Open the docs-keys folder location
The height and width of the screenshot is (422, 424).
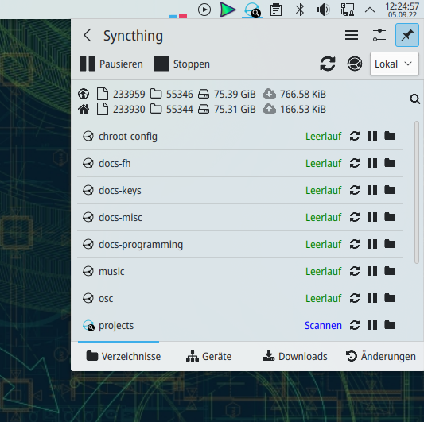click(390, 190)
